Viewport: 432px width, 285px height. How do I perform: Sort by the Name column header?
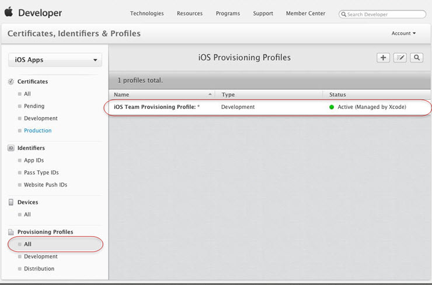162,94
